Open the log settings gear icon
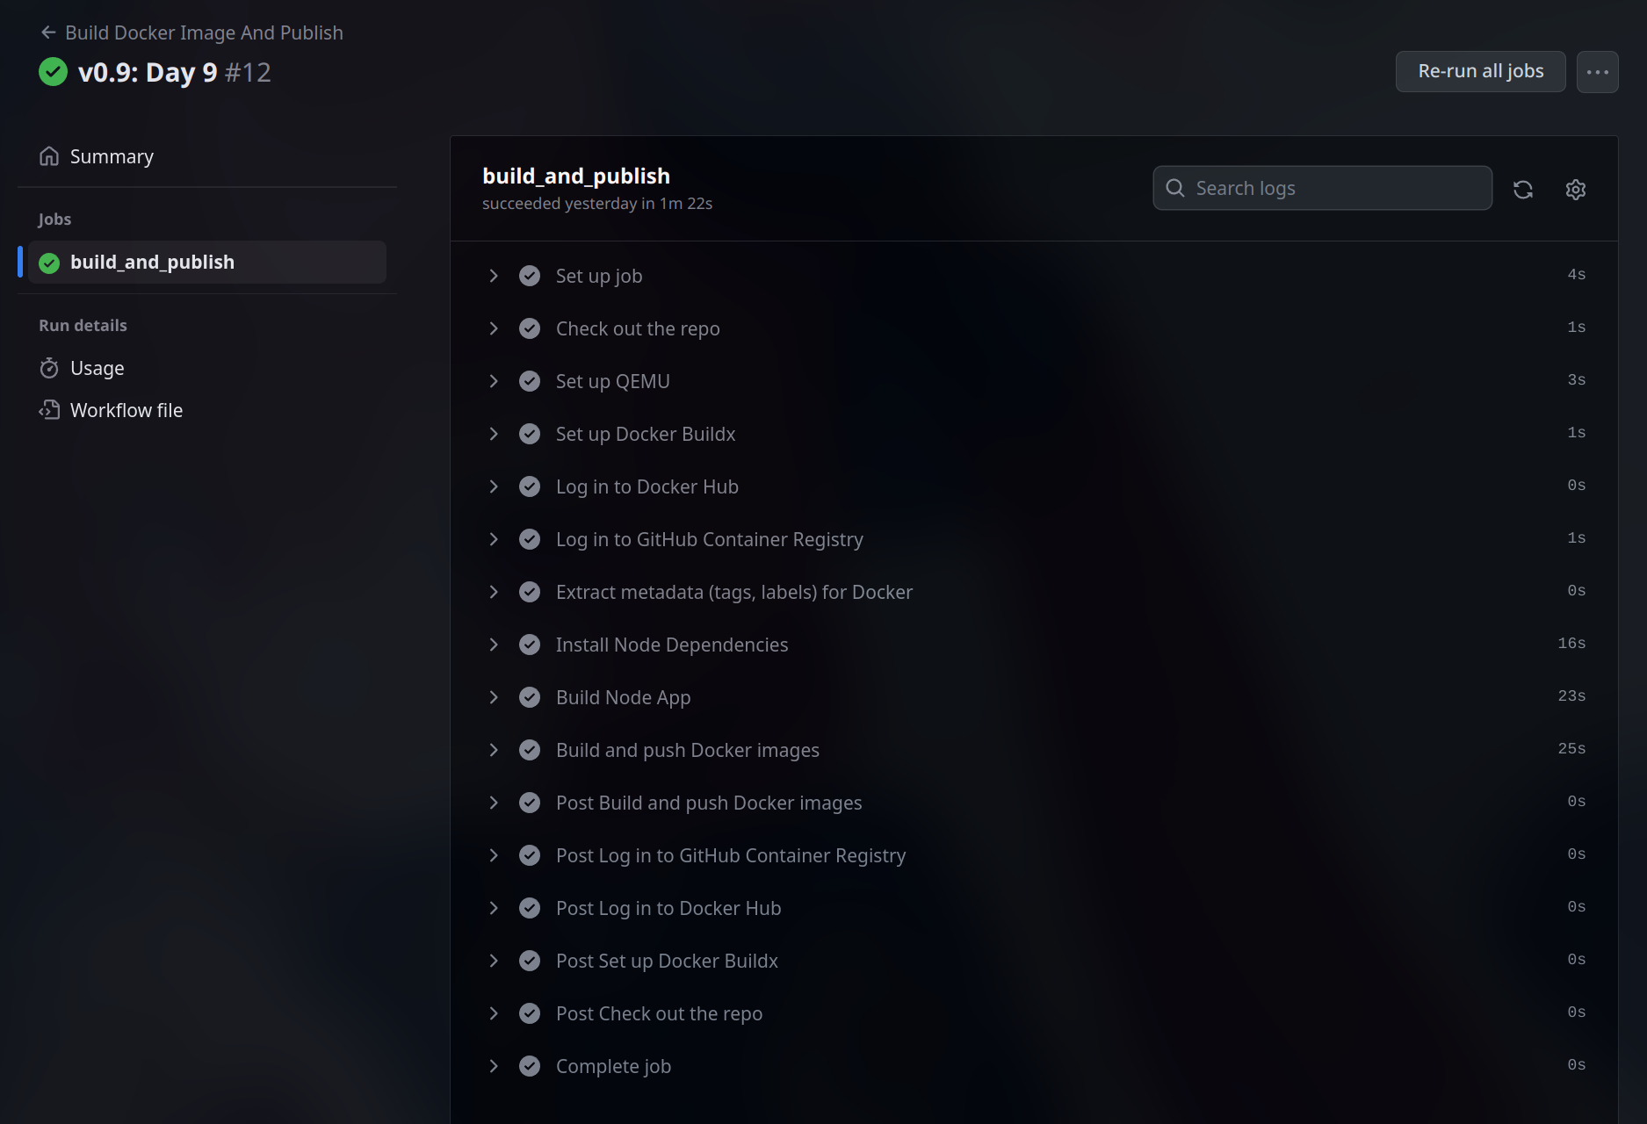Viewport: 1647px width, 1124px height. pos(1576,189)
